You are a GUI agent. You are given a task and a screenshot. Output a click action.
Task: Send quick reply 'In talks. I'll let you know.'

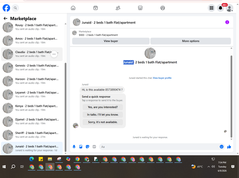click(x=103, y=114)
